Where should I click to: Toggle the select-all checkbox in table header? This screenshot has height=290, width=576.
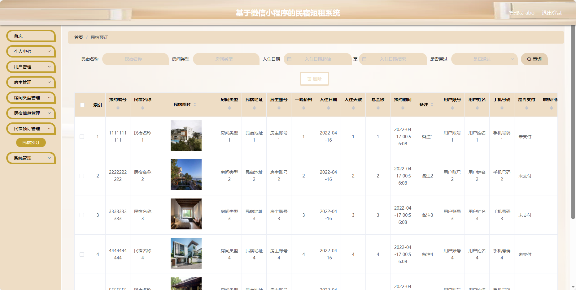[82, 105]
